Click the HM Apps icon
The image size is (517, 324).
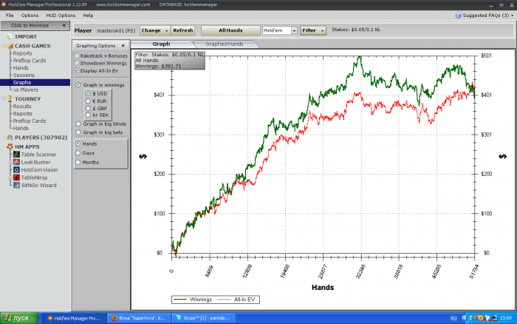pyautogui.click(x=10, y=146)
